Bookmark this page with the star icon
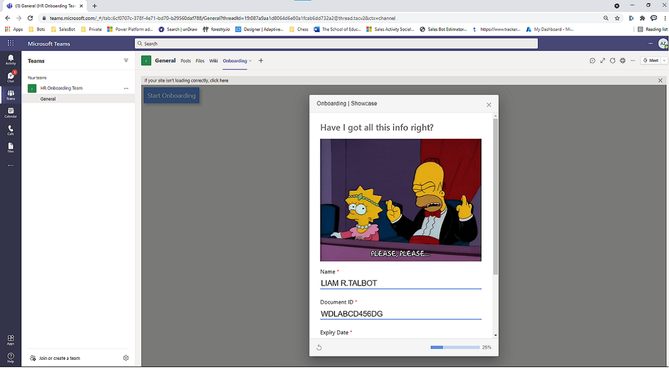Image resolution: width=669 pixels, height=376 pixels. pos(617,18)
